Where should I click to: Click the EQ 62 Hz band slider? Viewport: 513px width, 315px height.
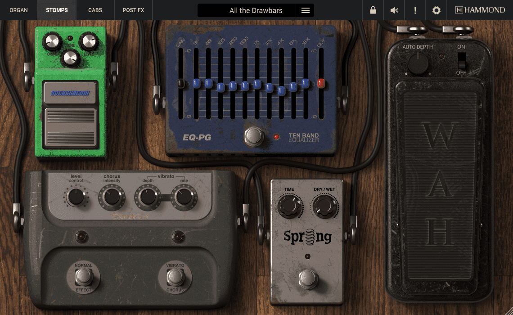208,83
